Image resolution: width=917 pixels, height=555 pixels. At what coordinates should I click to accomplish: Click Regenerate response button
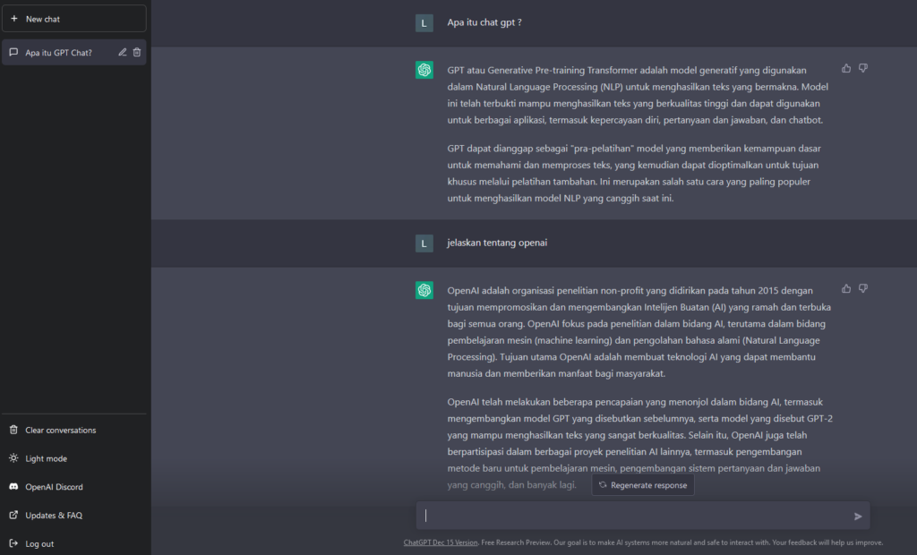click(643, 485)
